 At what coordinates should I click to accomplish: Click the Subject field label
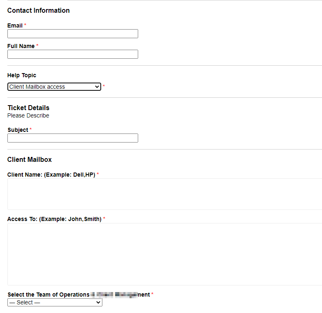tap(18, 130)
